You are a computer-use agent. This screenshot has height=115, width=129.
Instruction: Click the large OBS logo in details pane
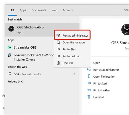[125, 30]
